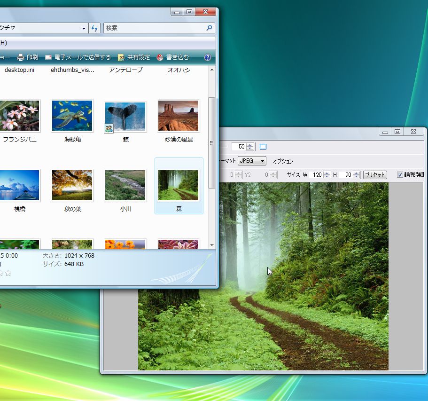Open the JPEG format dropdown

click(252, 161)
